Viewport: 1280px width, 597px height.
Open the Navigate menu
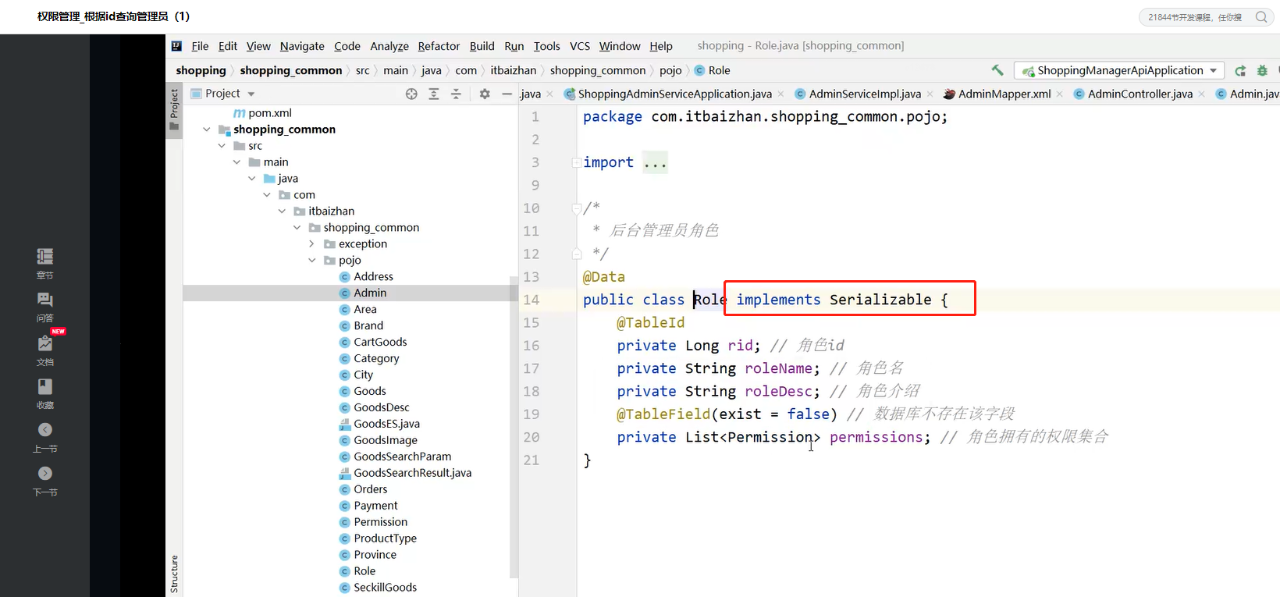point(302,46)
